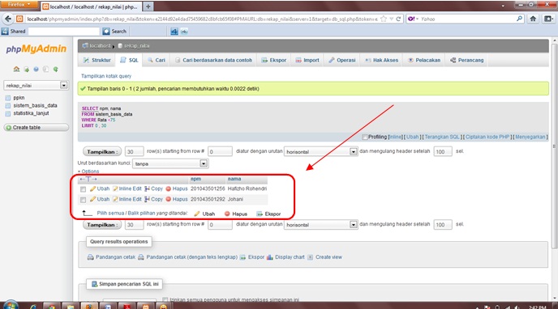This screenshot has height=309, width=558.
Task: Switch to the Hak Akses tab
Action: [x=381, y=61]
